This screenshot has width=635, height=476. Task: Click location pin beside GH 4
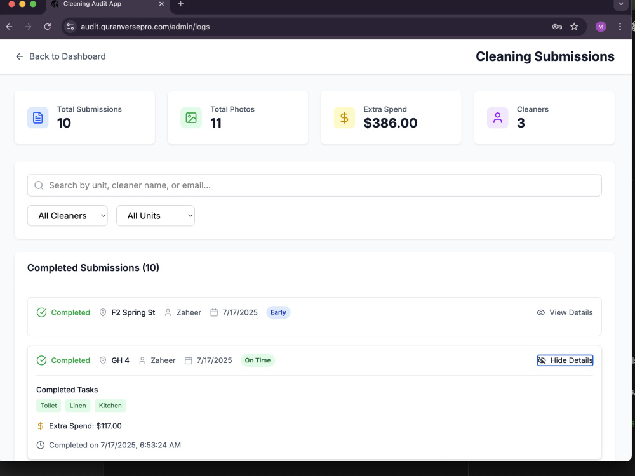pyautogui.click(x=103, y=360)
